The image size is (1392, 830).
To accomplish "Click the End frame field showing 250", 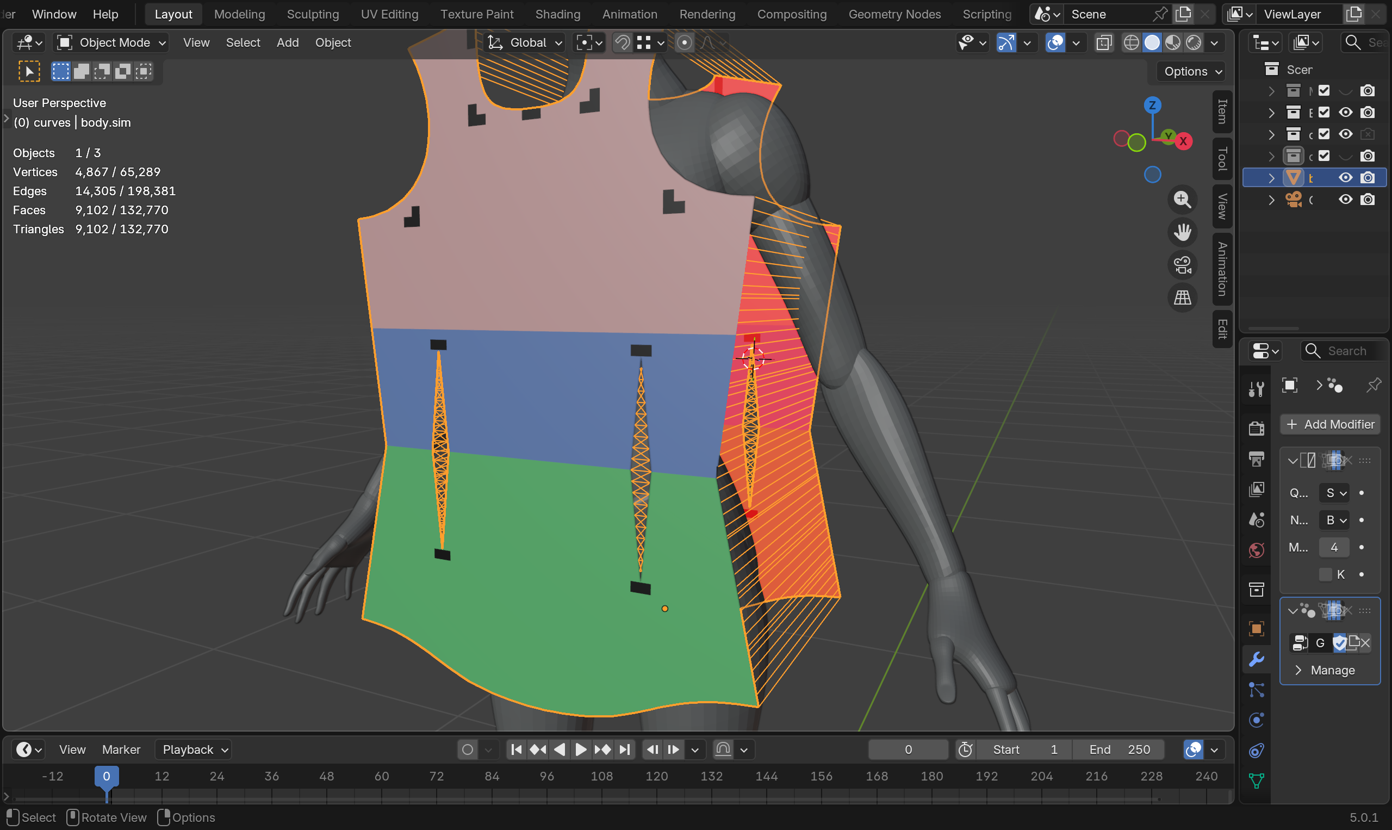I will coord(1118,750).
